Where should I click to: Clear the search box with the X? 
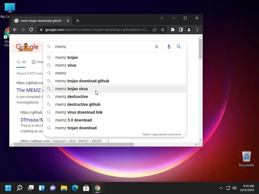(x=156, y=47)
